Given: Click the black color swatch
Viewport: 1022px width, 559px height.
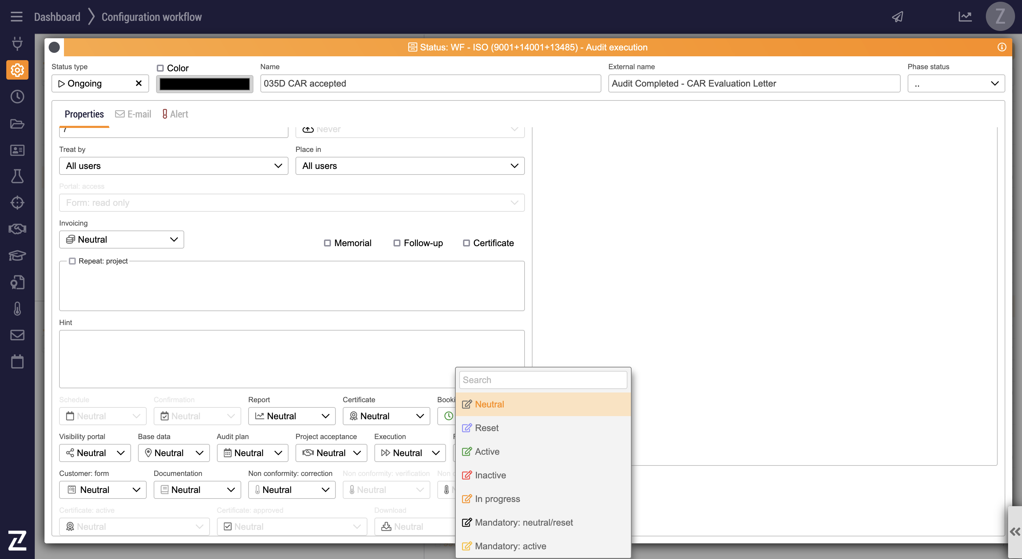Looking at the screenshot, I should [x=204, y=84].
